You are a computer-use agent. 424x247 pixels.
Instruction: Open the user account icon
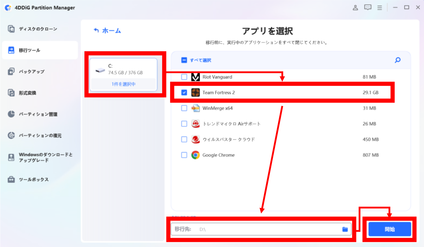[x=355, y=8]
